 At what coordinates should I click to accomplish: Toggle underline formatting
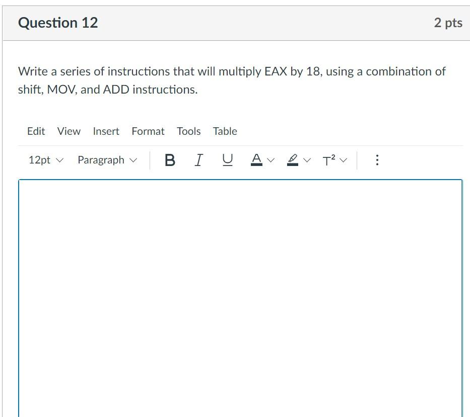click(227, 160)
